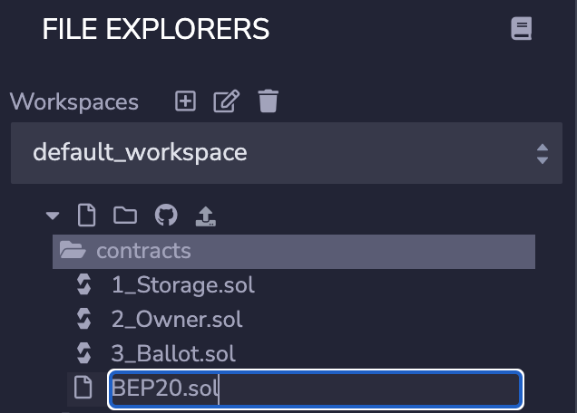
Task: Collapse the root file tree arrow
Action: [53, 216]
